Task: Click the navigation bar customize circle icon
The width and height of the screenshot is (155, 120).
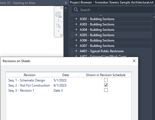Action: tap(61, 35)
